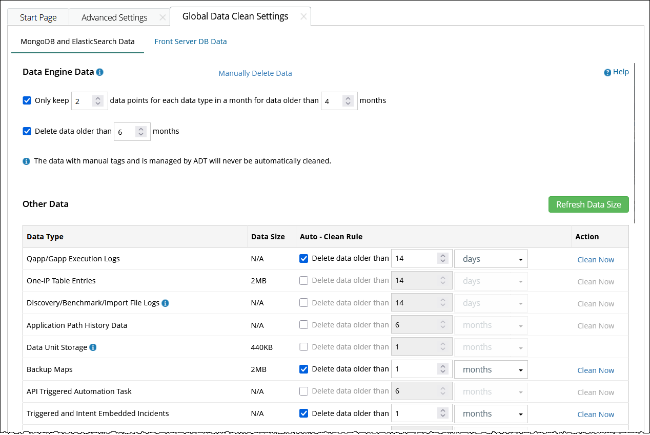Open the Start Page tab
Image resolution: width=650 pixels, height=435 pixels.
(38, 17)
